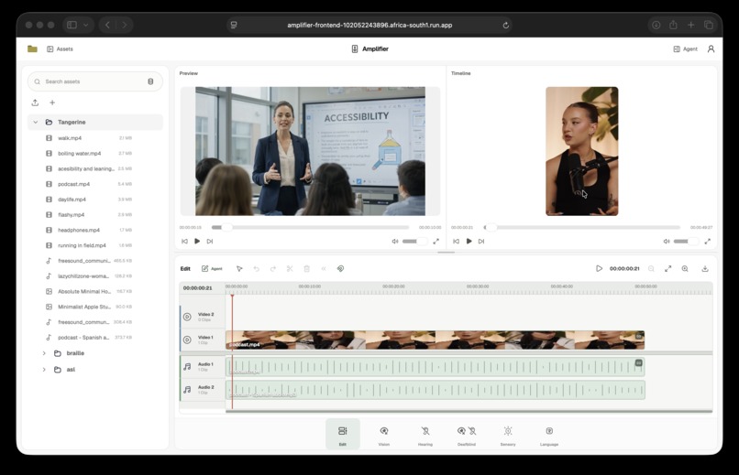Open the yellow folder icon in header
This screenshot has width=739, height=475.
[32, 49]
